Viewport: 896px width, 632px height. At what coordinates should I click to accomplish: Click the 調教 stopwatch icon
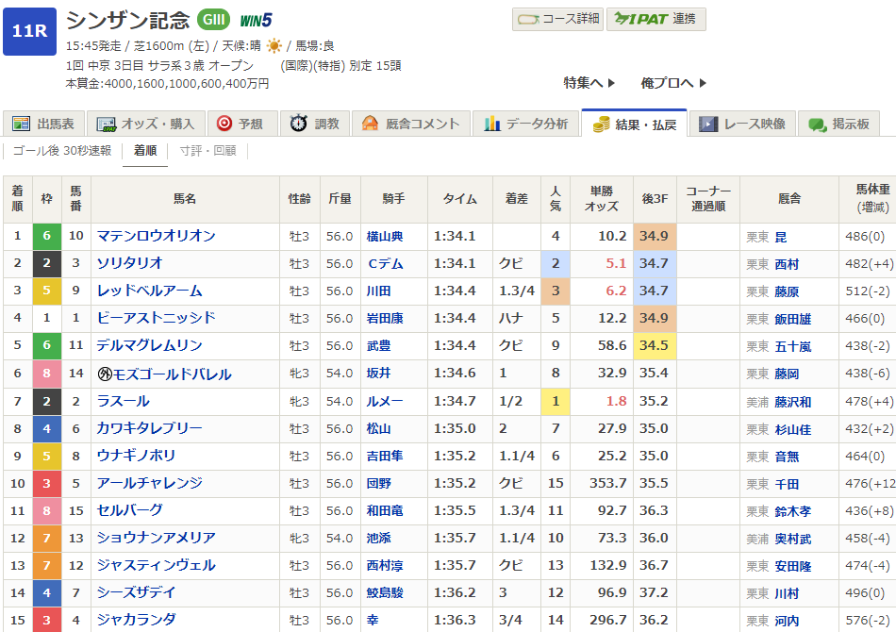(x=298, y=124)
